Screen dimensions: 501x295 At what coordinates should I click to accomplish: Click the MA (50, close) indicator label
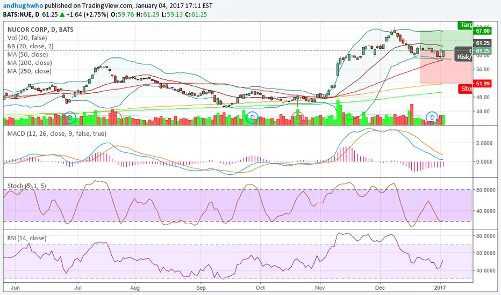coord(27,55)
